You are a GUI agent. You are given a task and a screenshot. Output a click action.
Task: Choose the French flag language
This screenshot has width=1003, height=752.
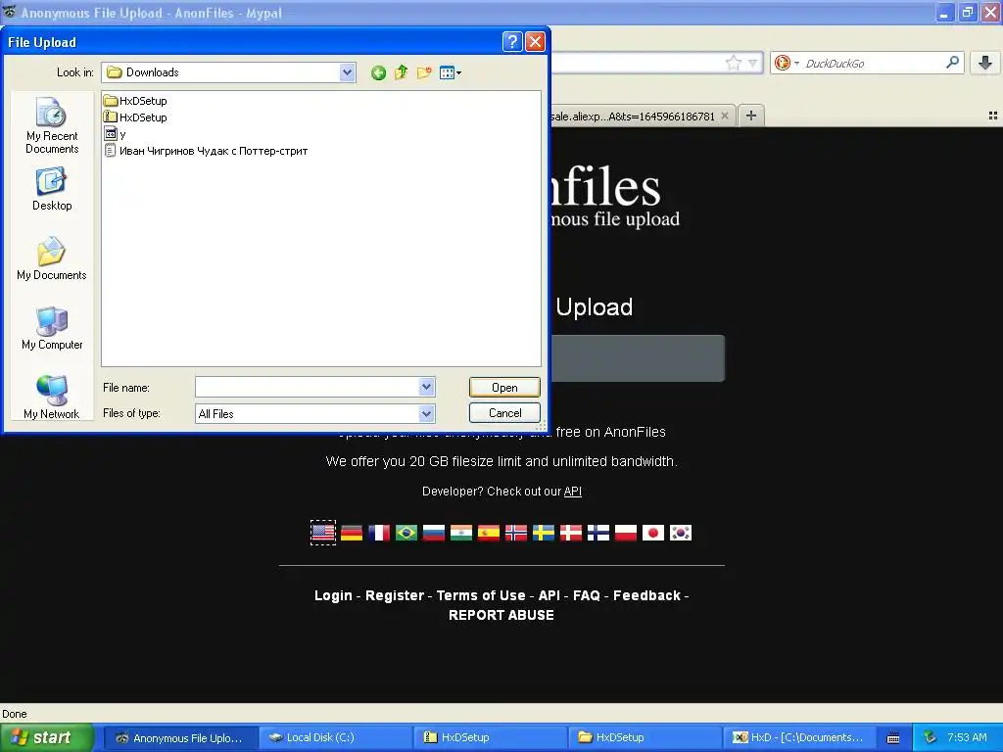coord(379,533)
